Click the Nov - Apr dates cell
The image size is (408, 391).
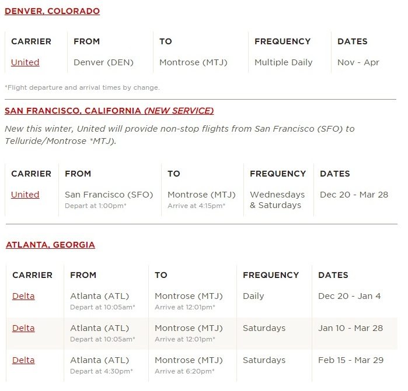coord(358,62)
